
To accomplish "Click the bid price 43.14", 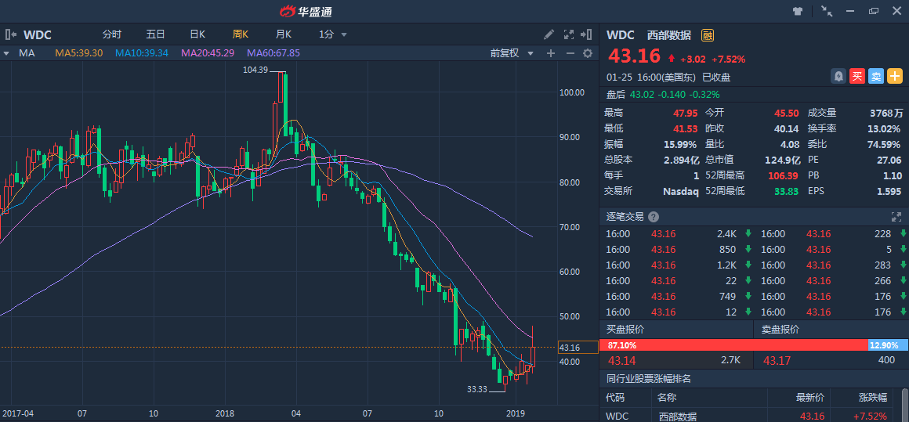I will click(621, 360).
